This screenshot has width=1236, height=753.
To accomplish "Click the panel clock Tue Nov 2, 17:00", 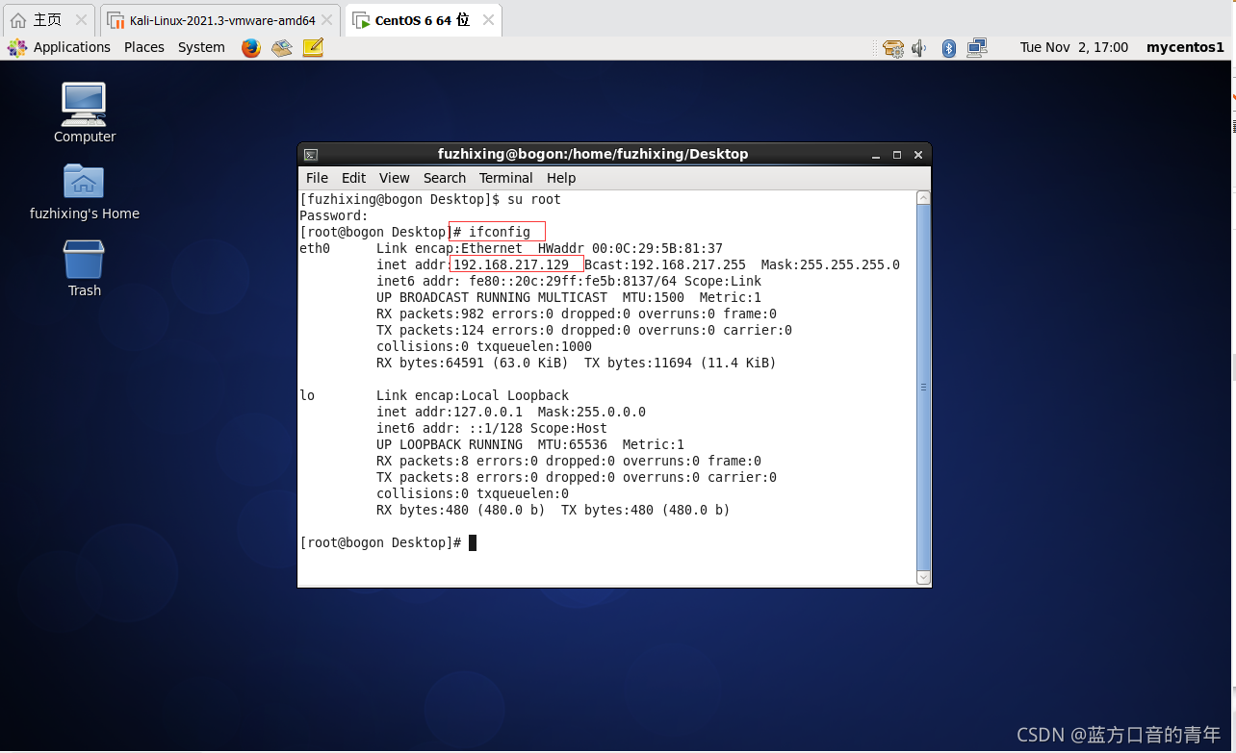I will click(x=1073, y=47).
